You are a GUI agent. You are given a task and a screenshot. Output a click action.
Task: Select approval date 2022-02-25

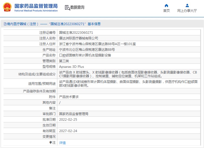click(x=68, y=120)
